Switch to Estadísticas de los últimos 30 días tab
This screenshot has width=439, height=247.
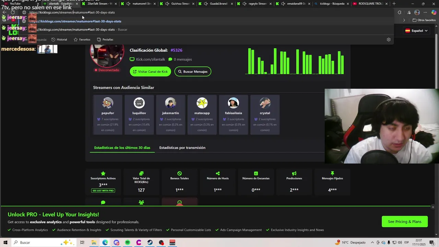[122, 148]
